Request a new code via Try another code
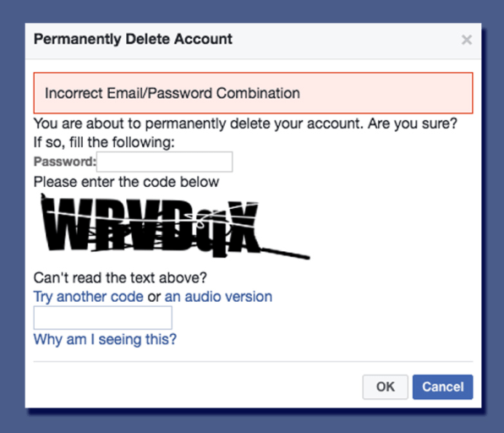Viewport: 504px width, 433px height. click(x=89, y=297)
